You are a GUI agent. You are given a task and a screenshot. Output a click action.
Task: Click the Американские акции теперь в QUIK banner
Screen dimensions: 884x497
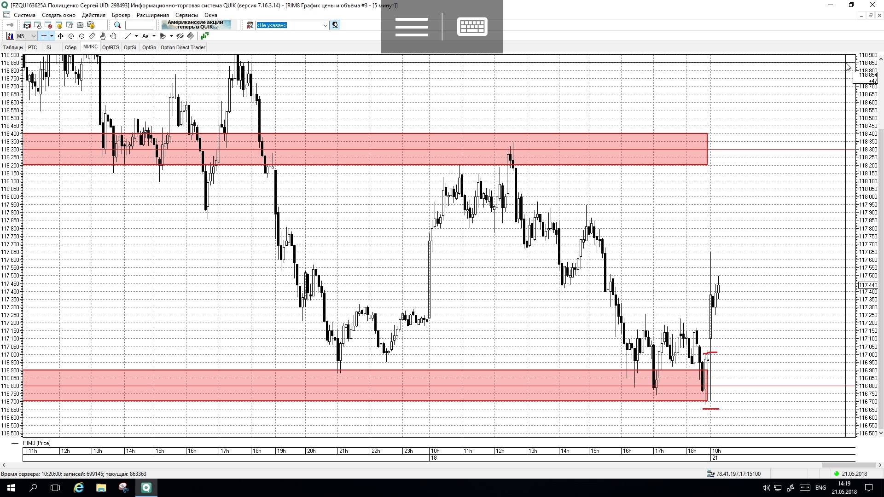click(x=196, y=25)
